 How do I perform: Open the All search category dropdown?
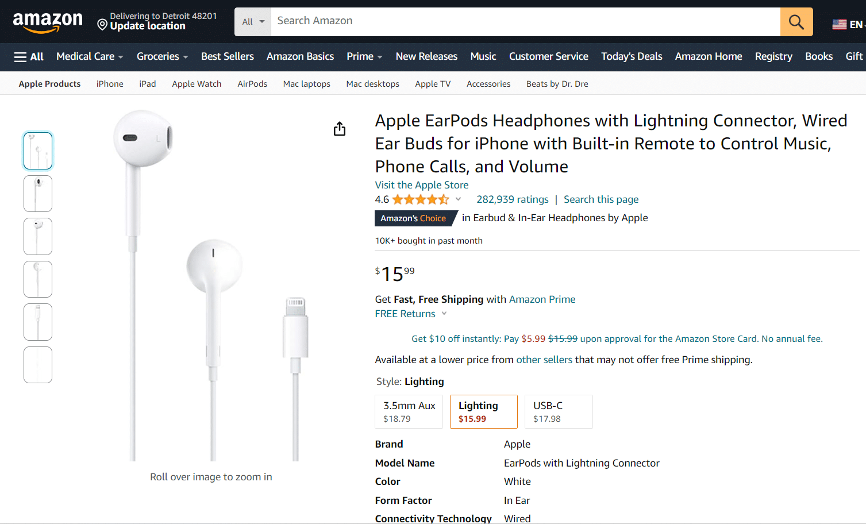253,22
